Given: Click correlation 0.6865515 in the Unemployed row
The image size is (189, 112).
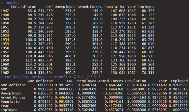Looking at the screenshot, I should point(137,93).
